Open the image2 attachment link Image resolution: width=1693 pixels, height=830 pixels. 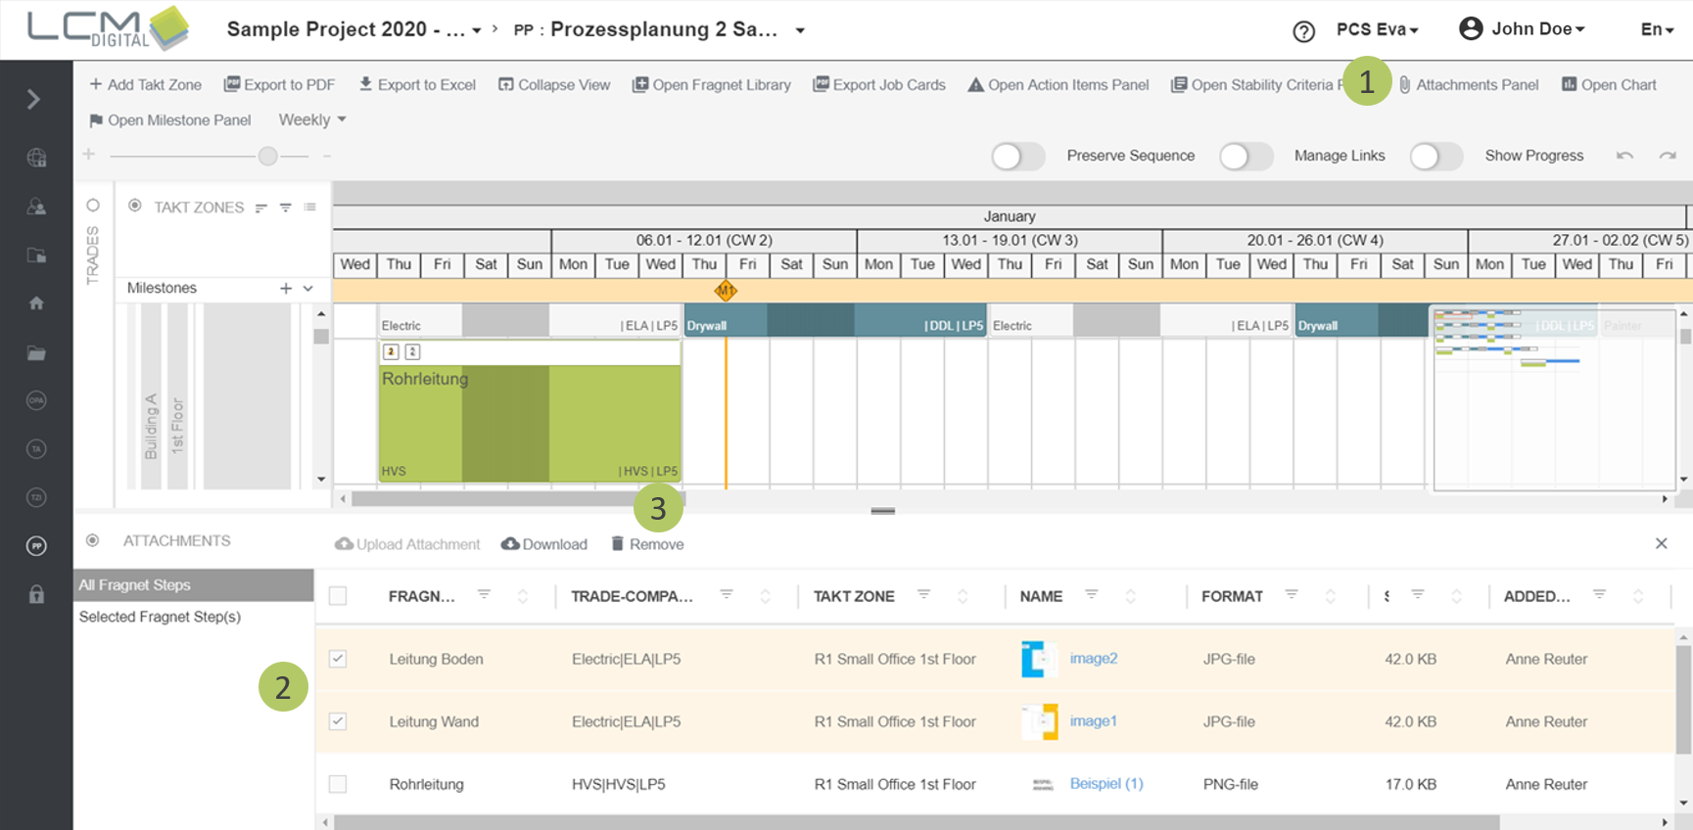pyautogui.click(x=1093, y=659)
